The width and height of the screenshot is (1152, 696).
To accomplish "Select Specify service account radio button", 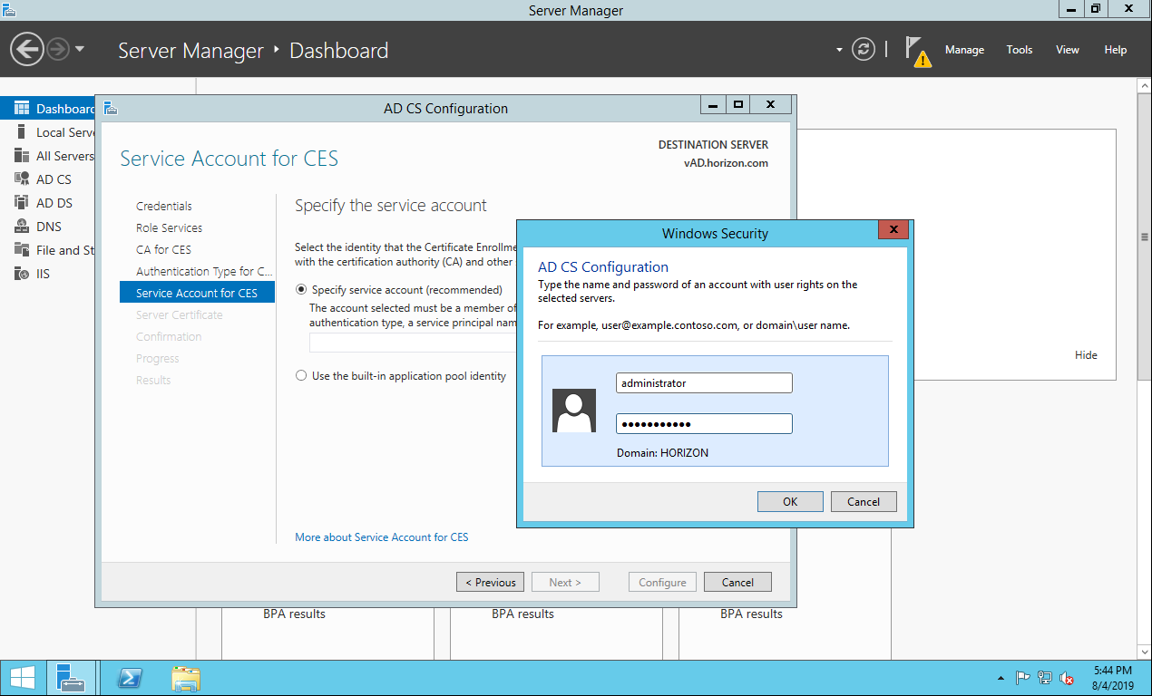I will (x=301, y=290).
